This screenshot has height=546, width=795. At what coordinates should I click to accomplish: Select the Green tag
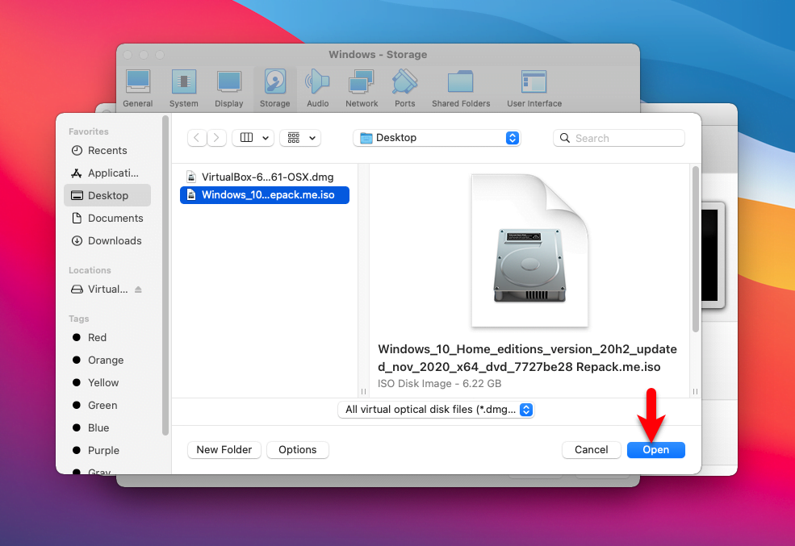pos(107,405)
